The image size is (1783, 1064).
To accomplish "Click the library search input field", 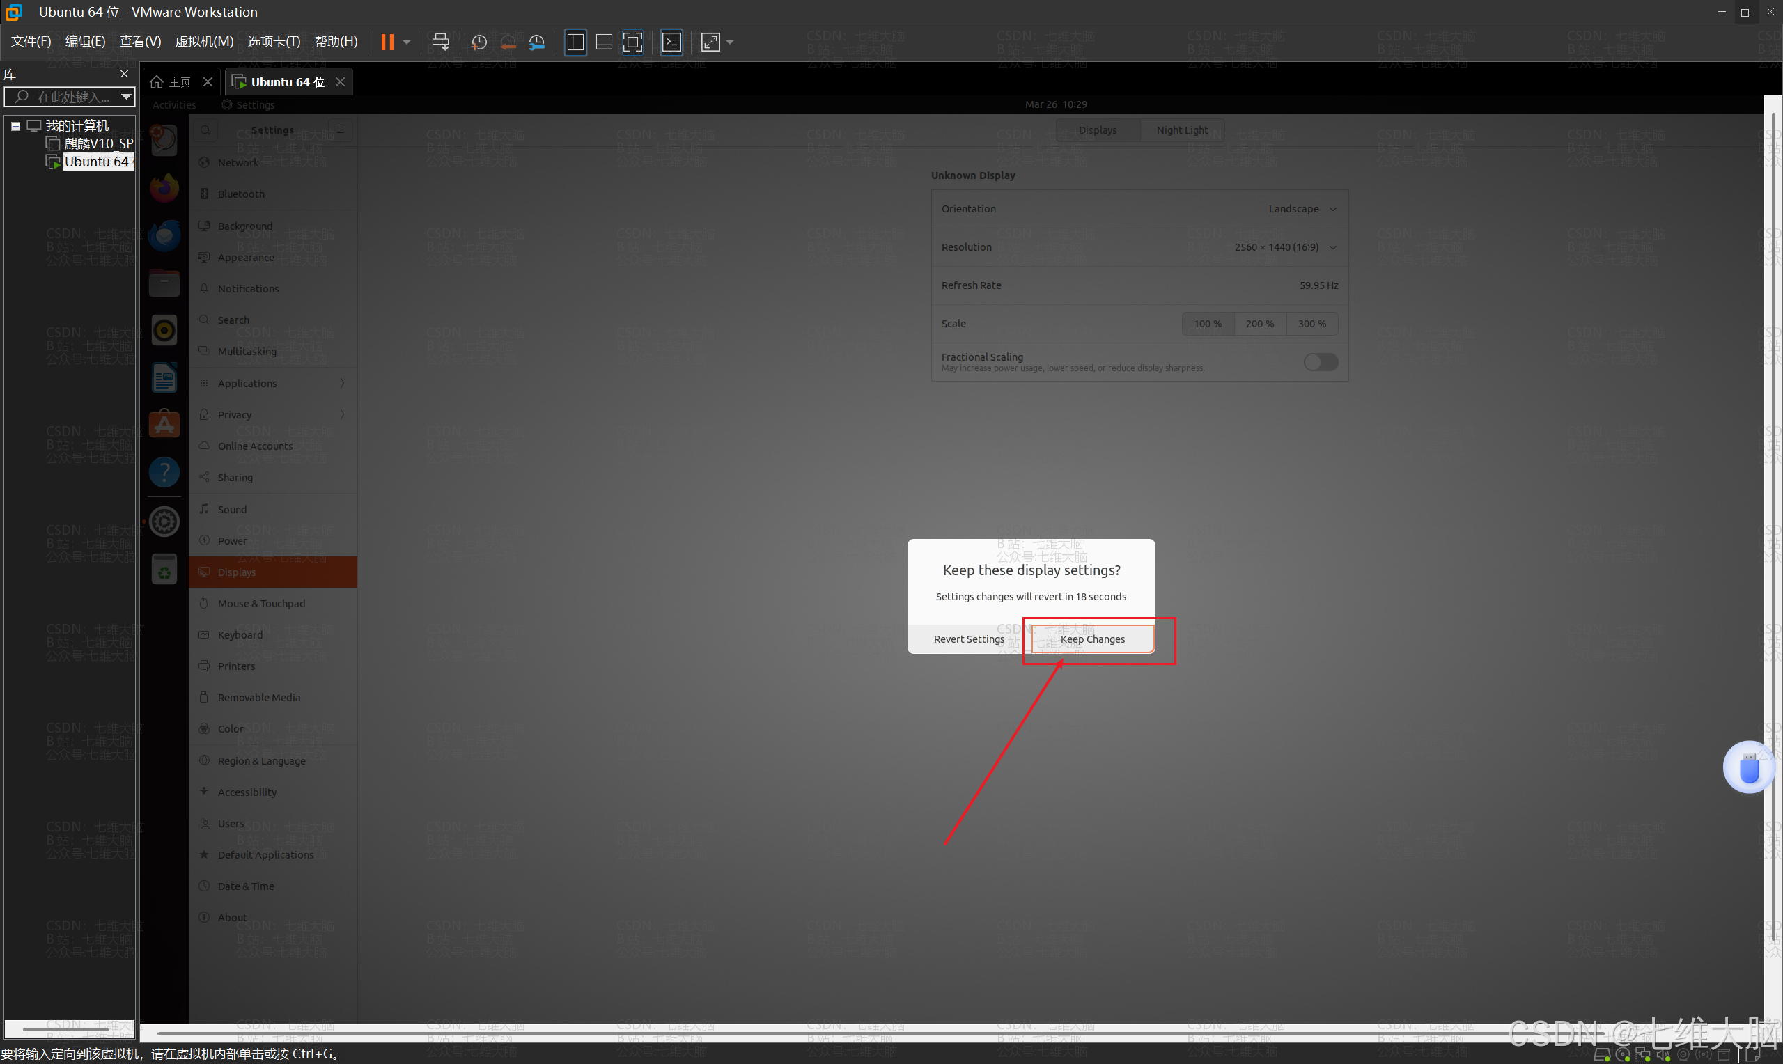I will (x=72, y=97).
